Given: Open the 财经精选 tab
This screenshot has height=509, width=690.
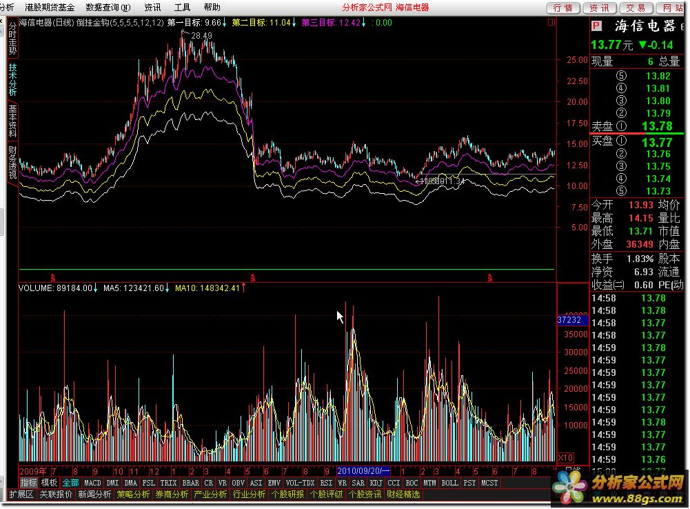Looking at the screenshot, I should click(x=403, y=495).
